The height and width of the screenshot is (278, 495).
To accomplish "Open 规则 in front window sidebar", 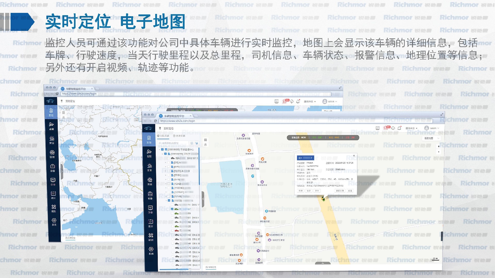I will point(151,237).
